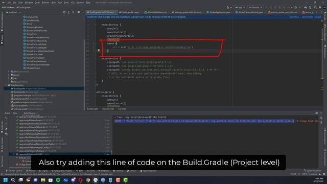This screenshot has width=327, height=184.
Task: Open app run configuration dropdown
Action: click(240, 7)
